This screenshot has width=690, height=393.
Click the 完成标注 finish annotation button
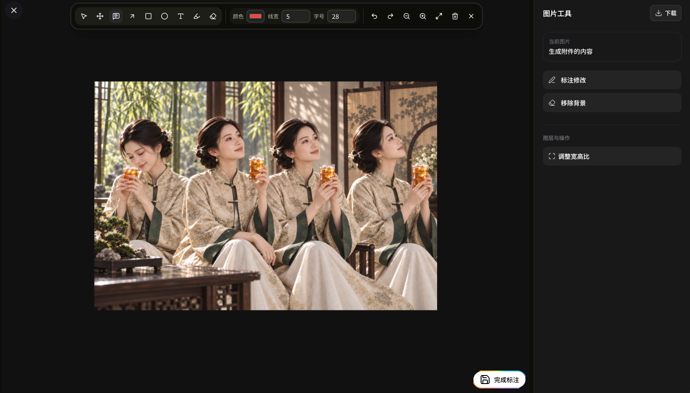499,380
